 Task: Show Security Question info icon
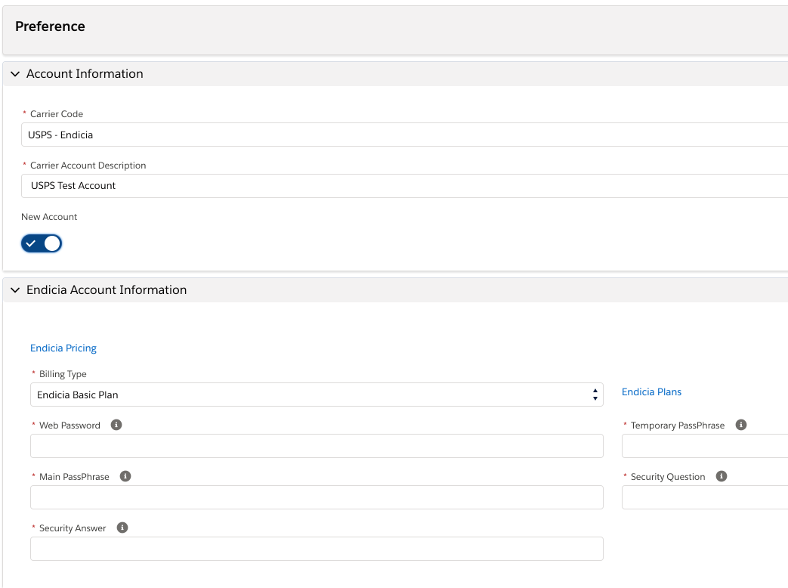(x=722, y=476)
